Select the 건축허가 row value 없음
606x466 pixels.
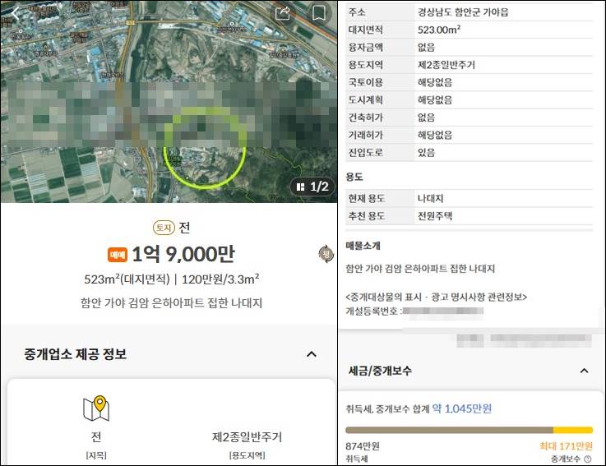point(426,117)
